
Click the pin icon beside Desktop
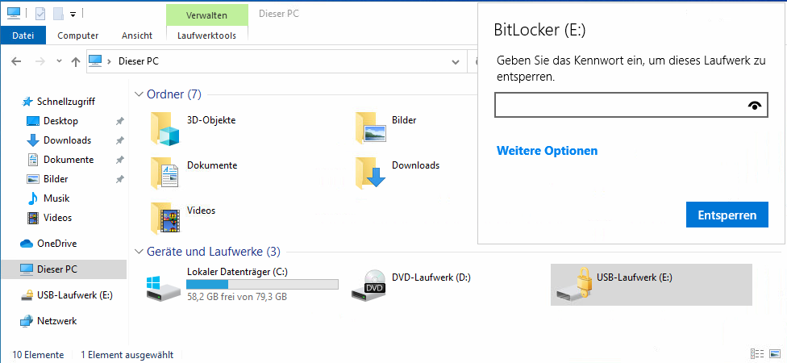pos(119,121)
